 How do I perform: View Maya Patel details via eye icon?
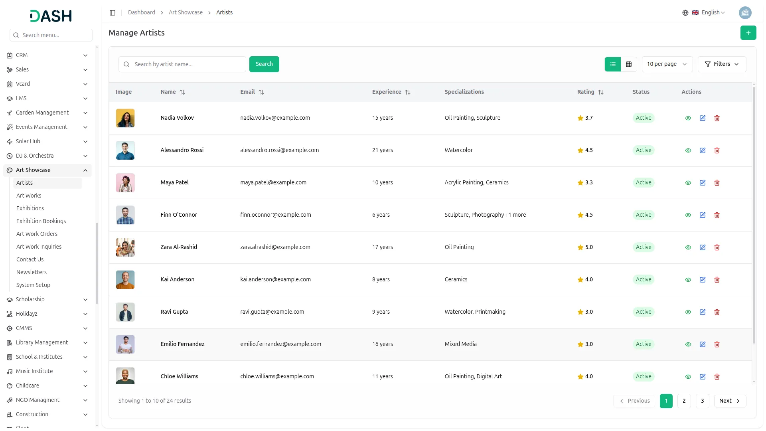coord(688,183)
